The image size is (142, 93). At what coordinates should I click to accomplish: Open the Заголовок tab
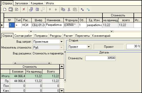22,3
